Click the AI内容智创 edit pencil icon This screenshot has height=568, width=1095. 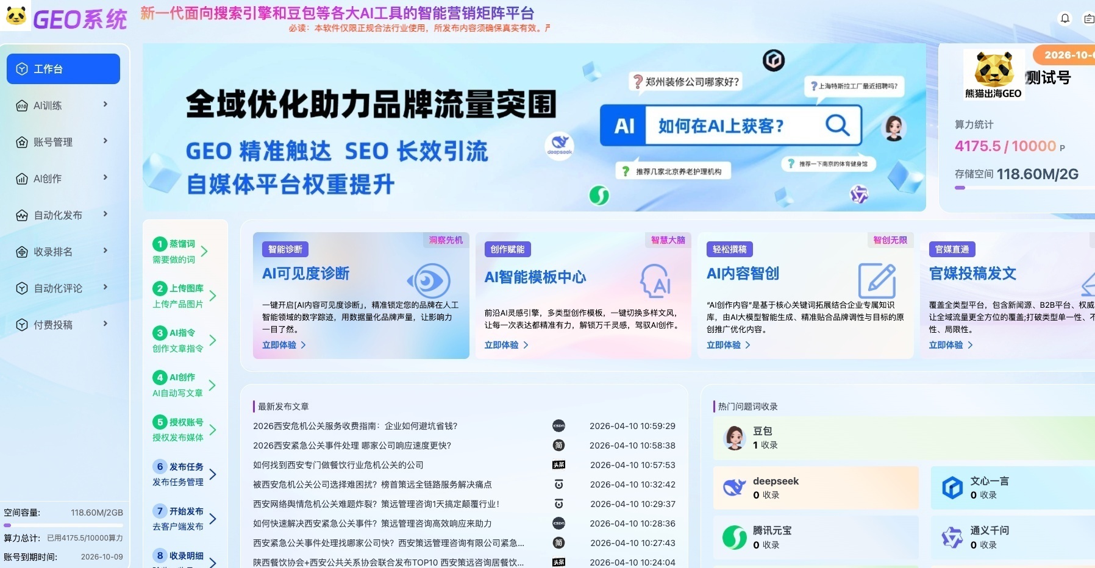click(x=877, y=280)
